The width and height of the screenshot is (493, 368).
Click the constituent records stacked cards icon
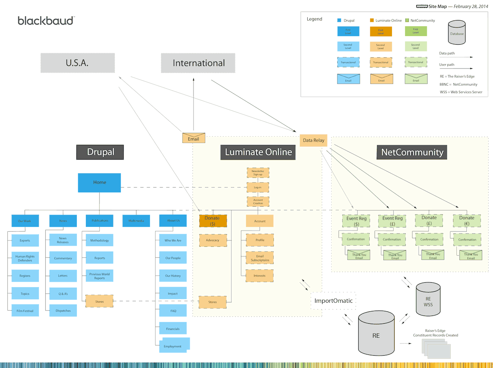pos(435,349)
